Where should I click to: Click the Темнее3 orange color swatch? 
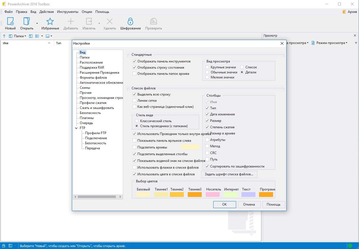point(195,194)
